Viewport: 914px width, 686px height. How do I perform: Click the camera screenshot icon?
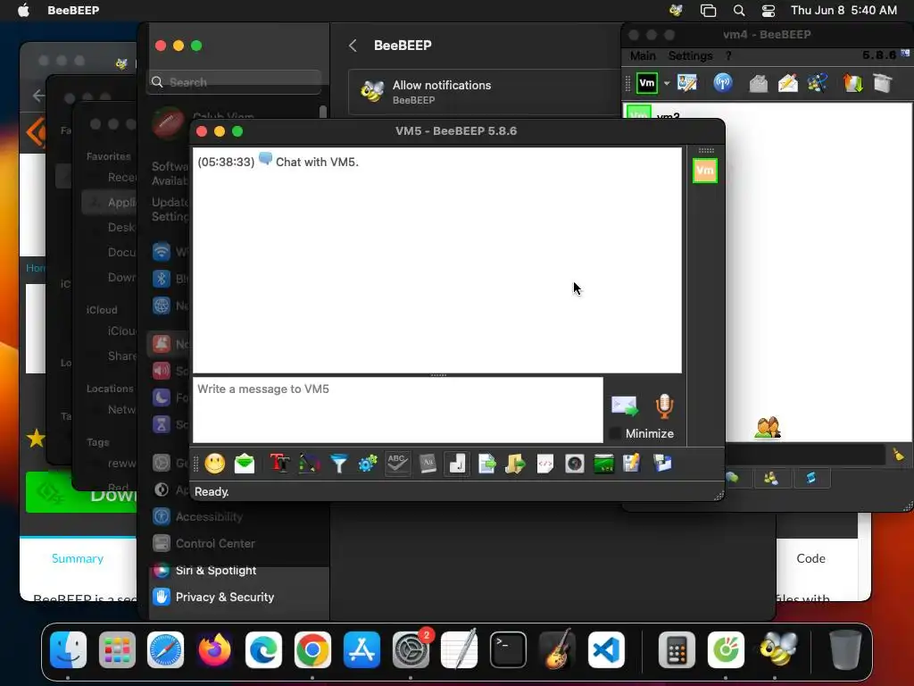coord(574,464)
